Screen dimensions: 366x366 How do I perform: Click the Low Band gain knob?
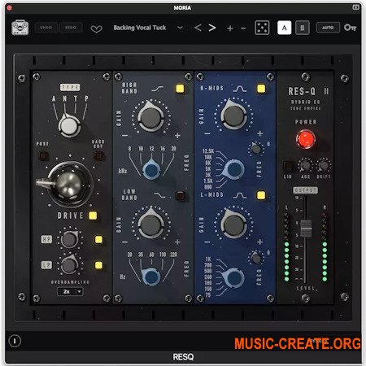tap(150, 224)
